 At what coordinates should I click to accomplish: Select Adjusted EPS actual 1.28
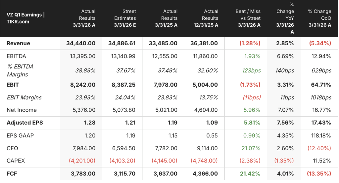90,123
